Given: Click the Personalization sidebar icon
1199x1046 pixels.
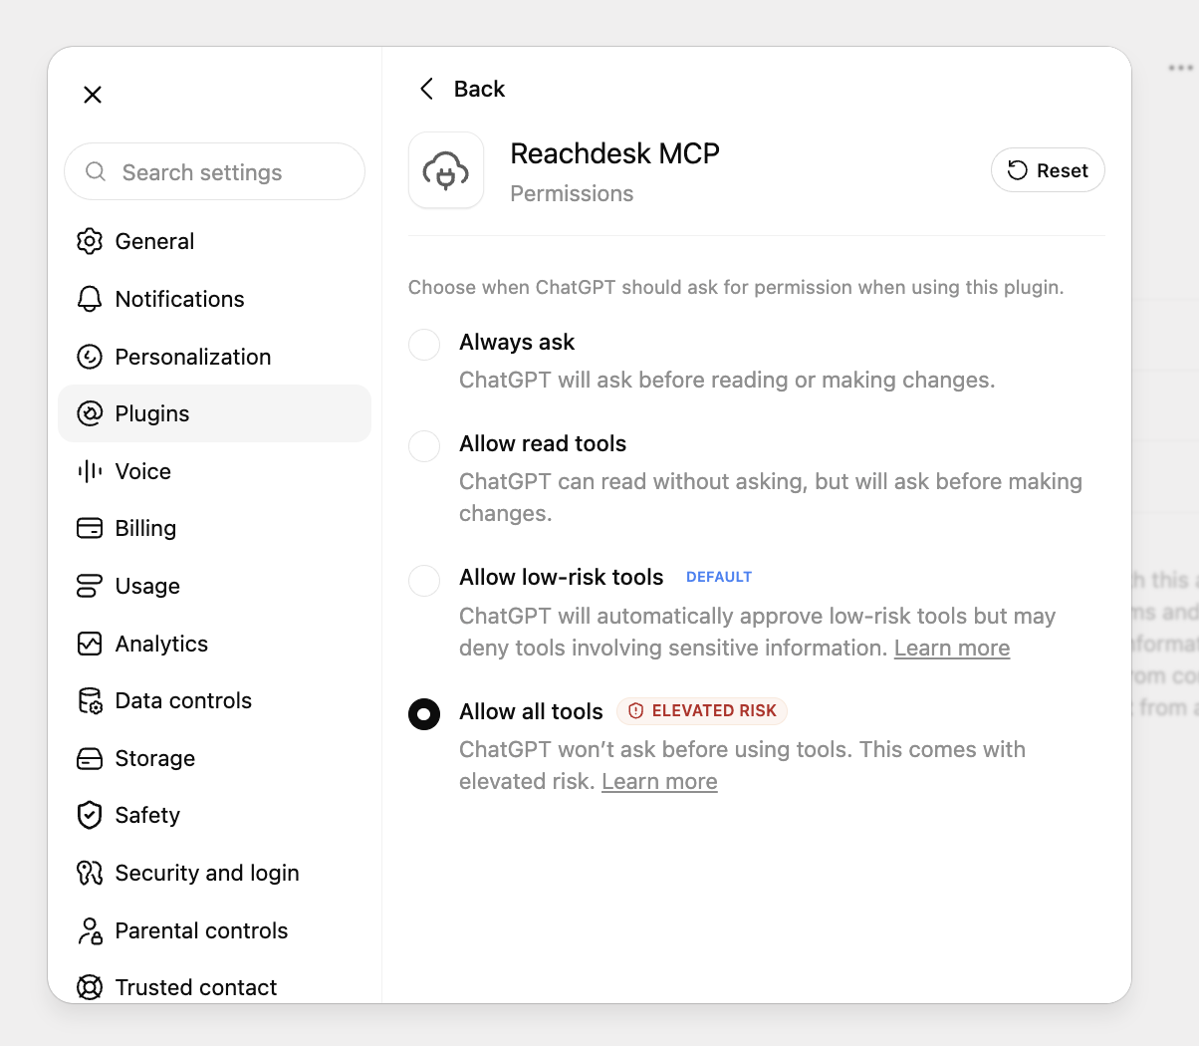Looking at the screenshot, I should tap(90, 357).
